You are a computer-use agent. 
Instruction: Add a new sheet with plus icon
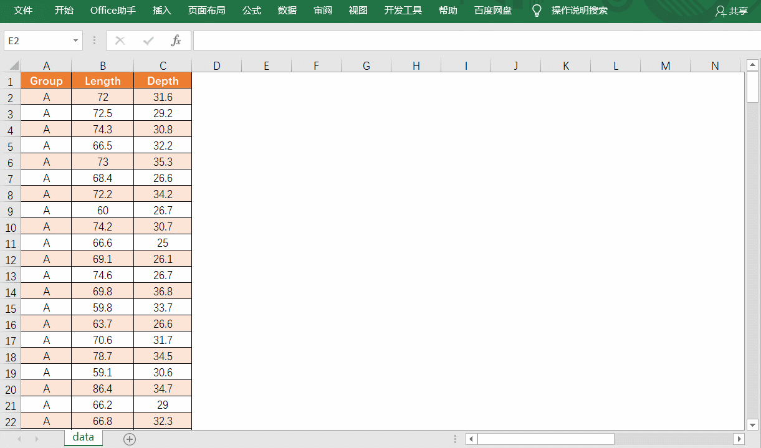[x=130, y=439]
